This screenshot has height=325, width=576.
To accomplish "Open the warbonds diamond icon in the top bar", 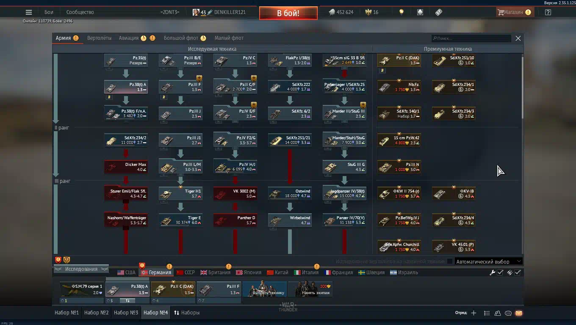I will [420, 12].
